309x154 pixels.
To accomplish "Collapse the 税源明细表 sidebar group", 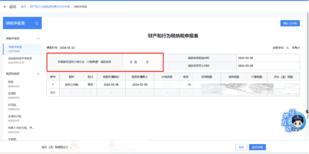I will tap(38, 74).
